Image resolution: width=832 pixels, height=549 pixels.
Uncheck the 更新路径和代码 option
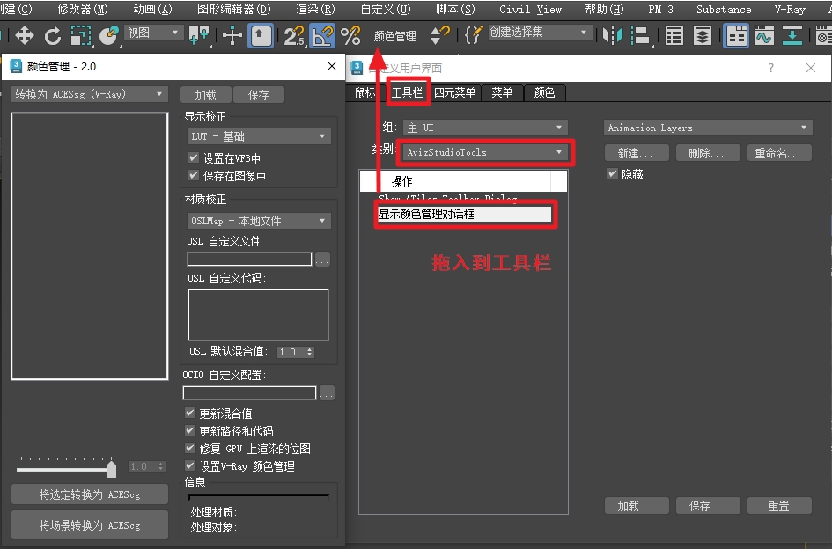coord(190,430)
